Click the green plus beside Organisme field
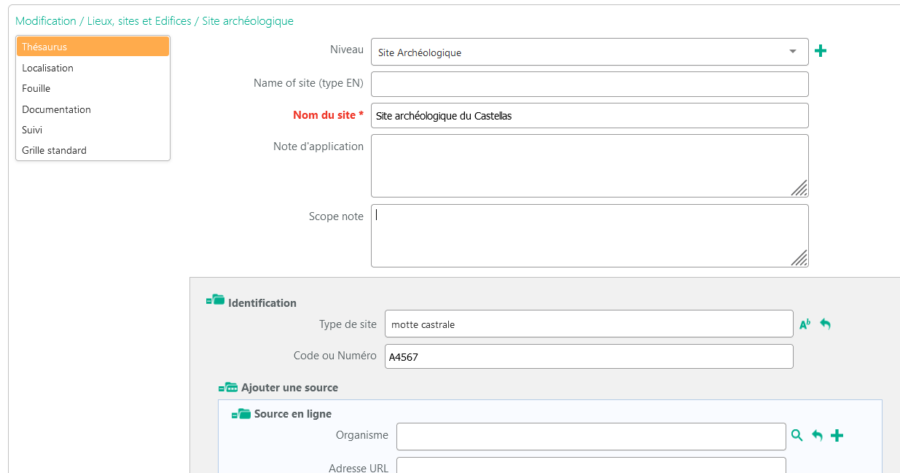Screen dimensions: 900x473 pos(837,436)
